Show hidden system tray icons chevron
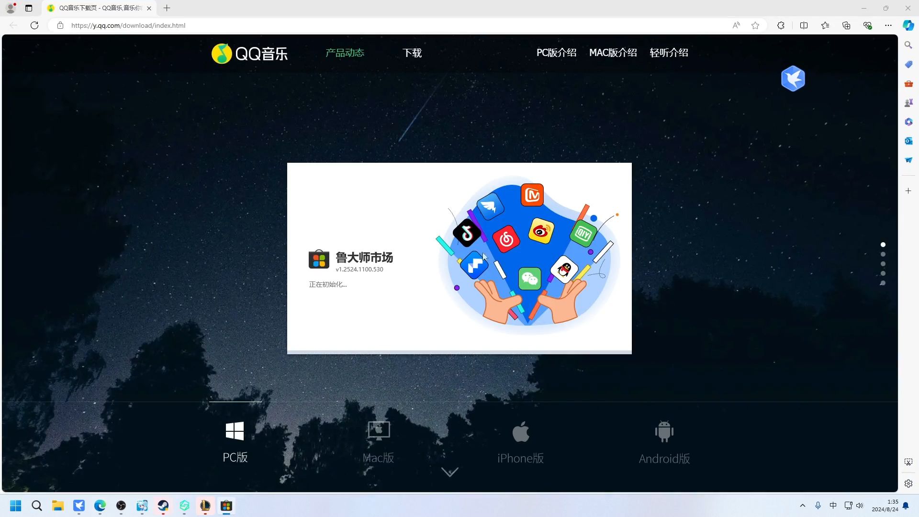This screenshot has width=919, height=517. point(803,506)
